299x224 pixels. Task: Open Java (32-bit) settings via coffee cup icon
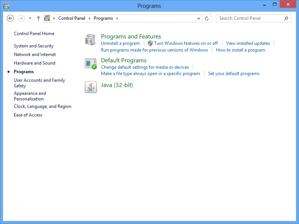(x=90, y=87)
